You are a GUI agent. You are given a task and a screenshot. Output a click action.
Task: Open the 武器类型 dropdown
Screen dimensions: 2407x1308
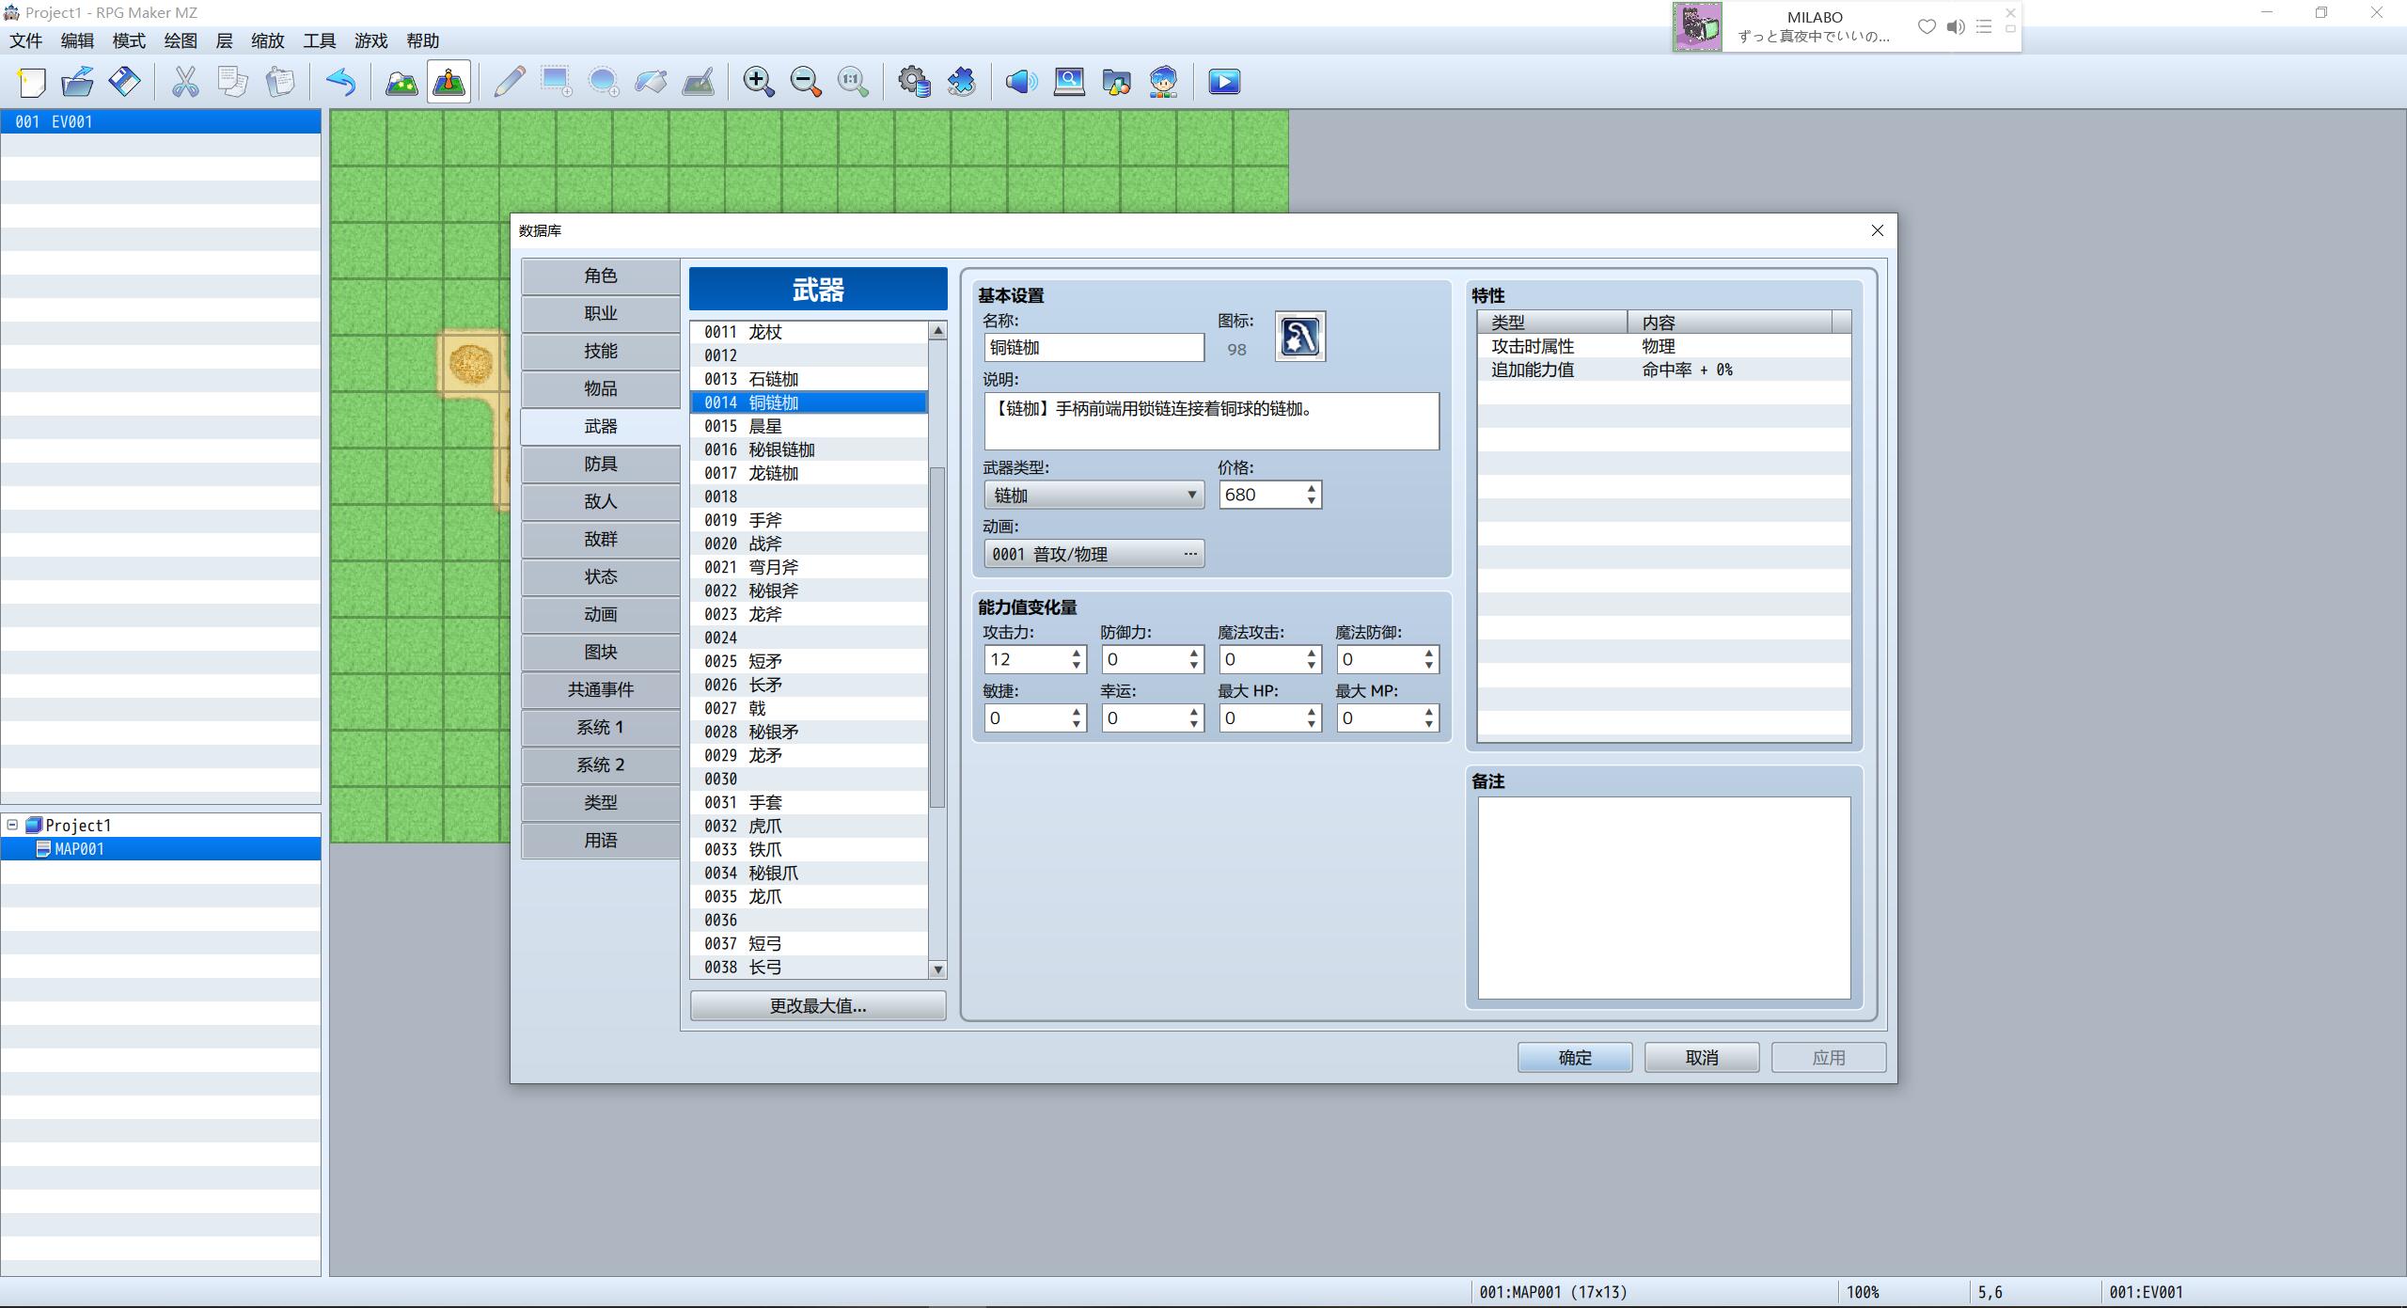(x=1093, y=495)
